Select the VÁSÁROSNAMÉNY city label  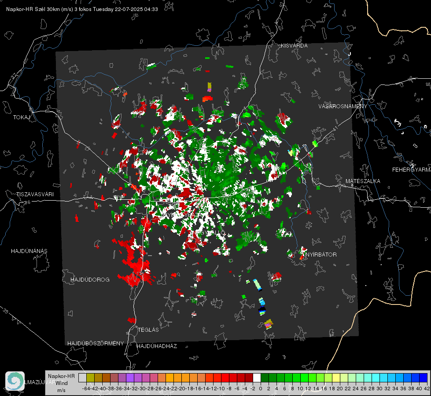point(343,106)
